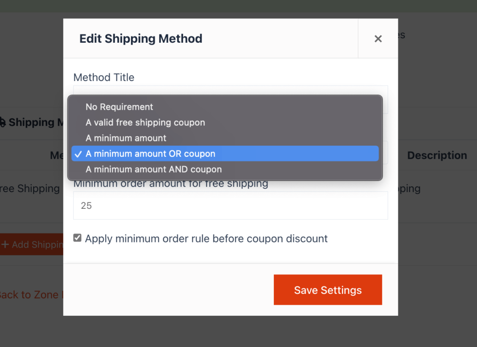Choose "A valid free shipping coupon" option
The width and height of the screenshot is (477, 347).
pos(145,122)
